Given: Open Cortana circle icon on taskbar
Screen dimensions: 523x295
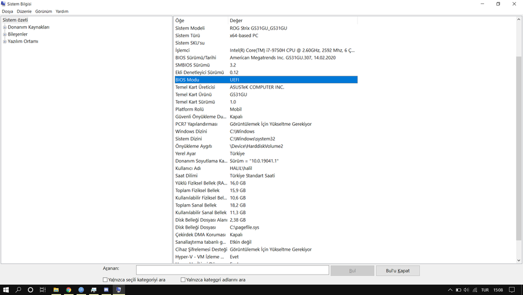Looking at the screenshot, I should [x=30, y=290].
